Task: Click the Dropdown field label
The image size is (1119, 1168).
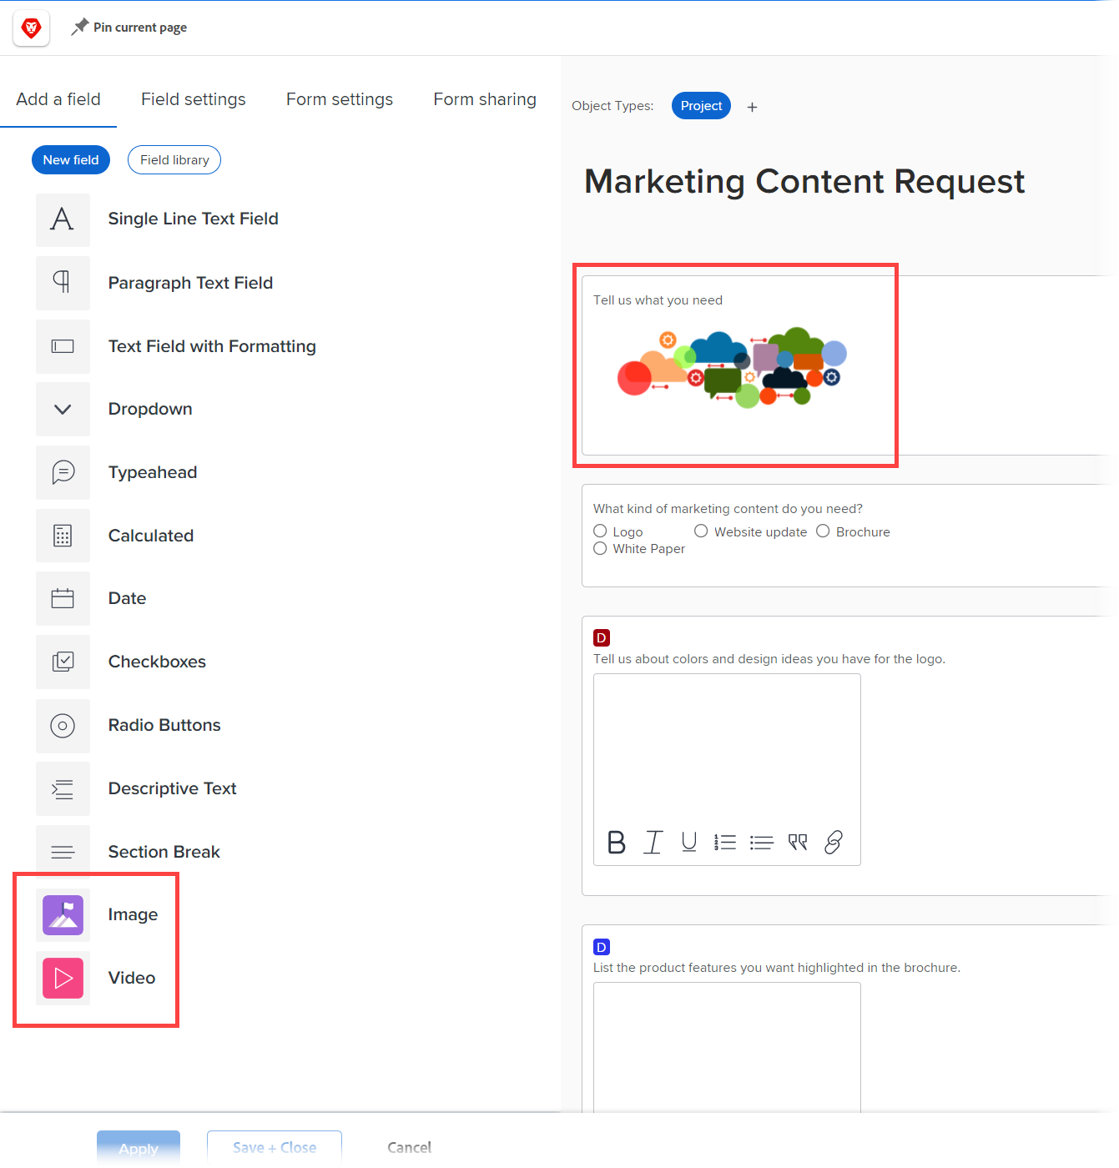Action: 150,409
